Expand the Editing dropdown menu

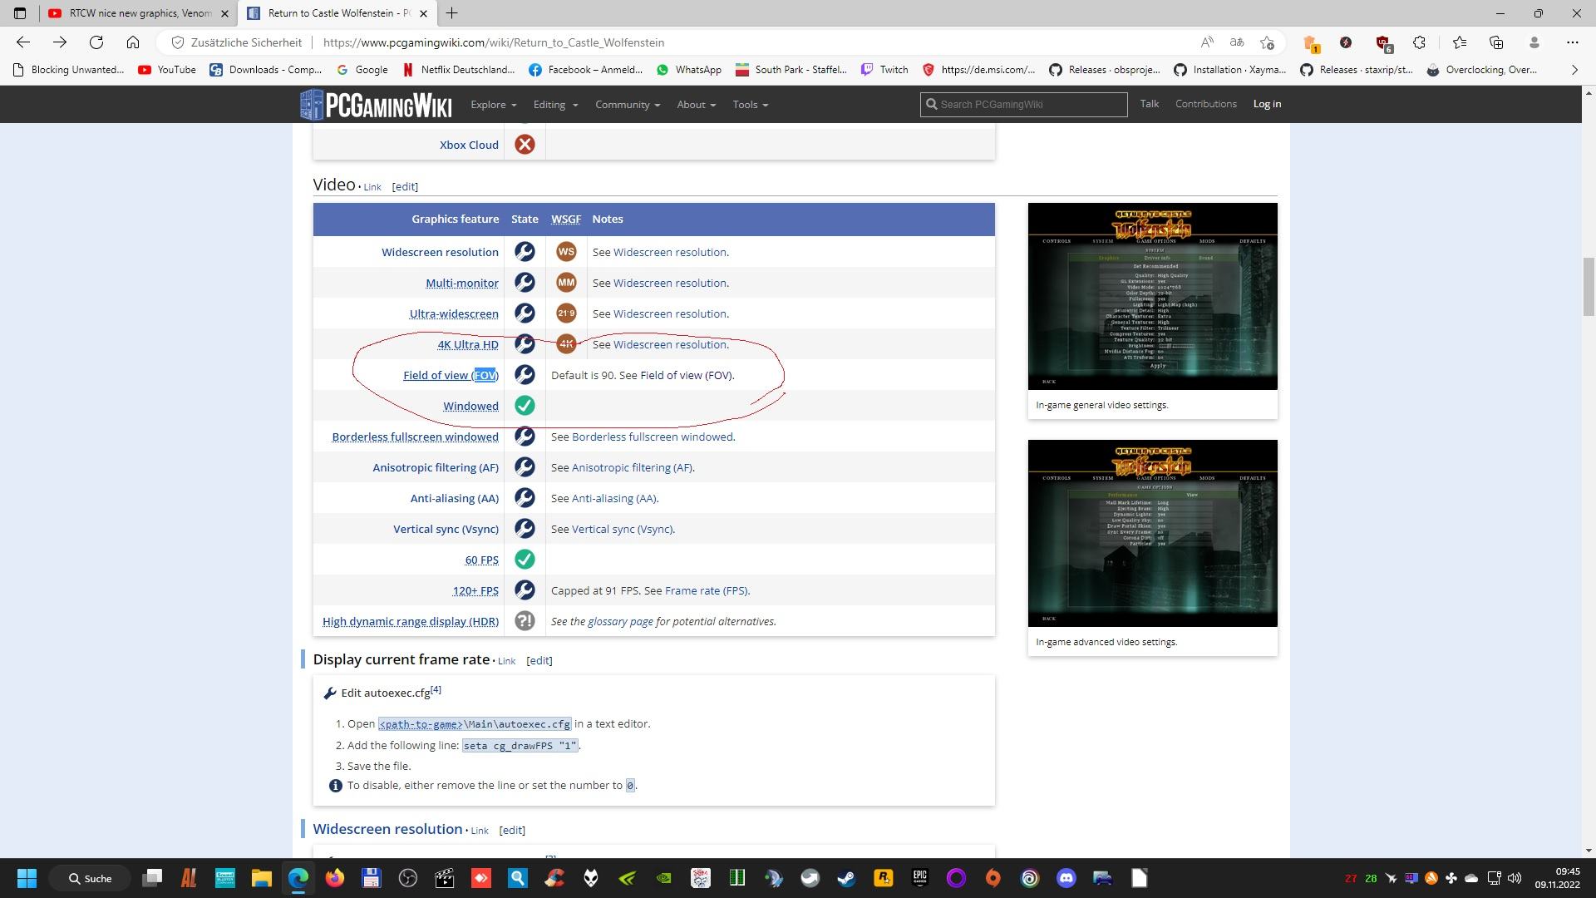point(555,105)
